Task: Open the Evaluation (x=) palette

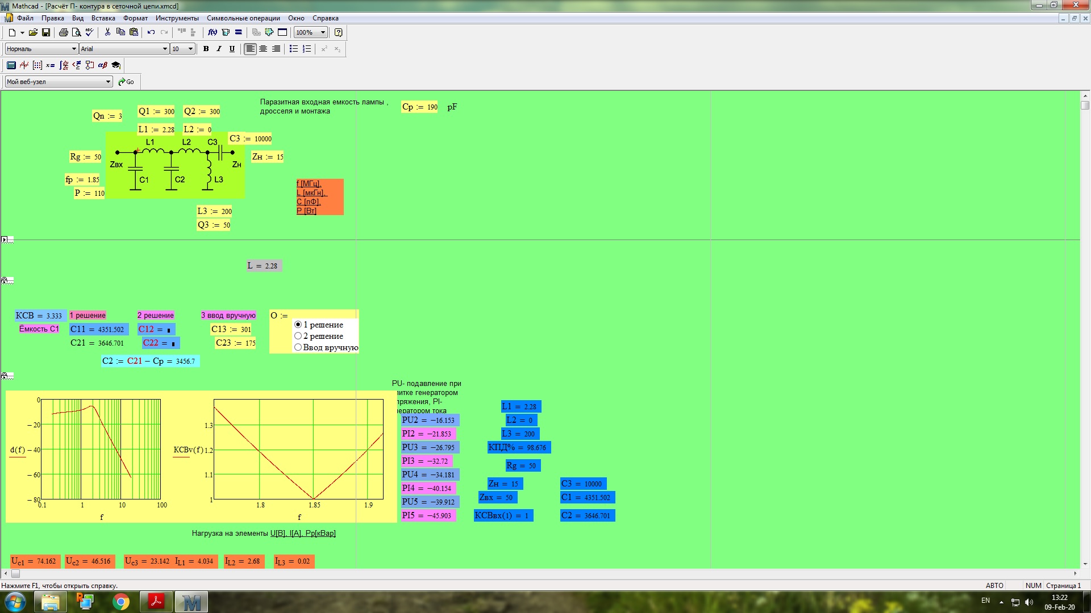Action: (51, 65)
